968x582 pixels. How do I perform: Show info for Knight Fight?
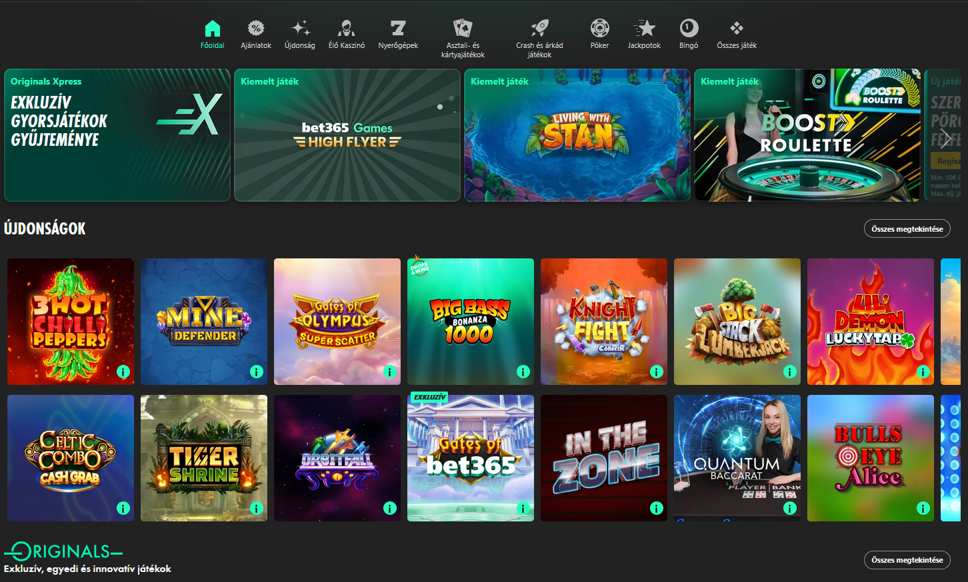(x=657, y=372)
